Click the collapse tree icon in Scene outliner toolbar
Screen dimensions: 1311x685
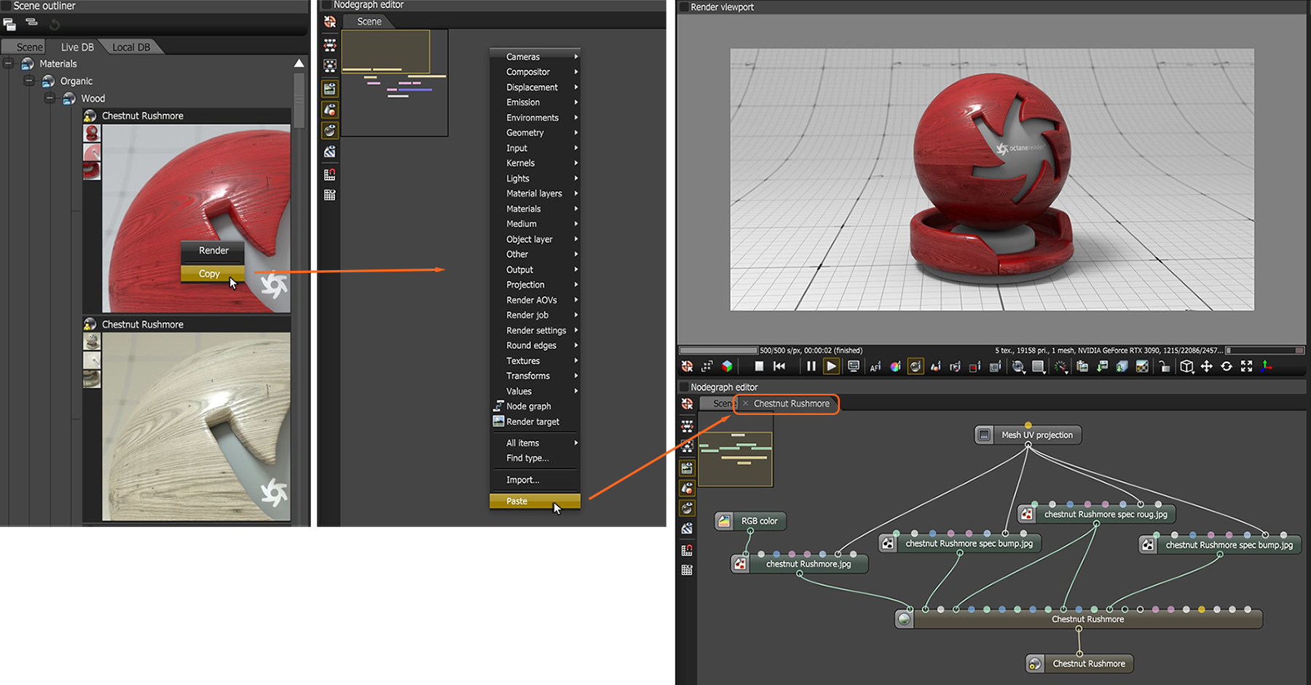[32, 22]
